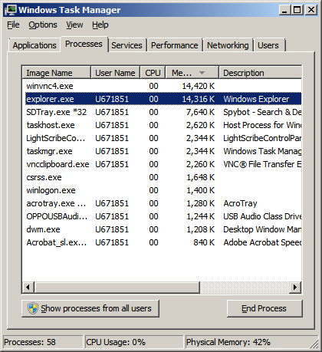This screenshot has height=352, width=322.
Task: Click the Task Manager title bar icon
Action: coord(11,10)
